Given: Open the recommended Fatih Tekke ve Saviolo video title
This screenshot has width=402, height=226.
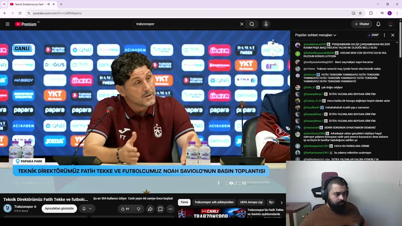Looking at the screenshot, I should [x=265, y=212].
